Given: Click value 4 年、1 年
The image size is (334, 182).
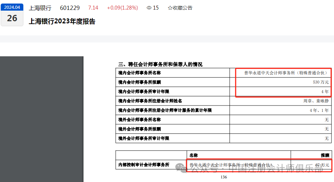Looking at the screenshot, I should (x=319, y=110).
